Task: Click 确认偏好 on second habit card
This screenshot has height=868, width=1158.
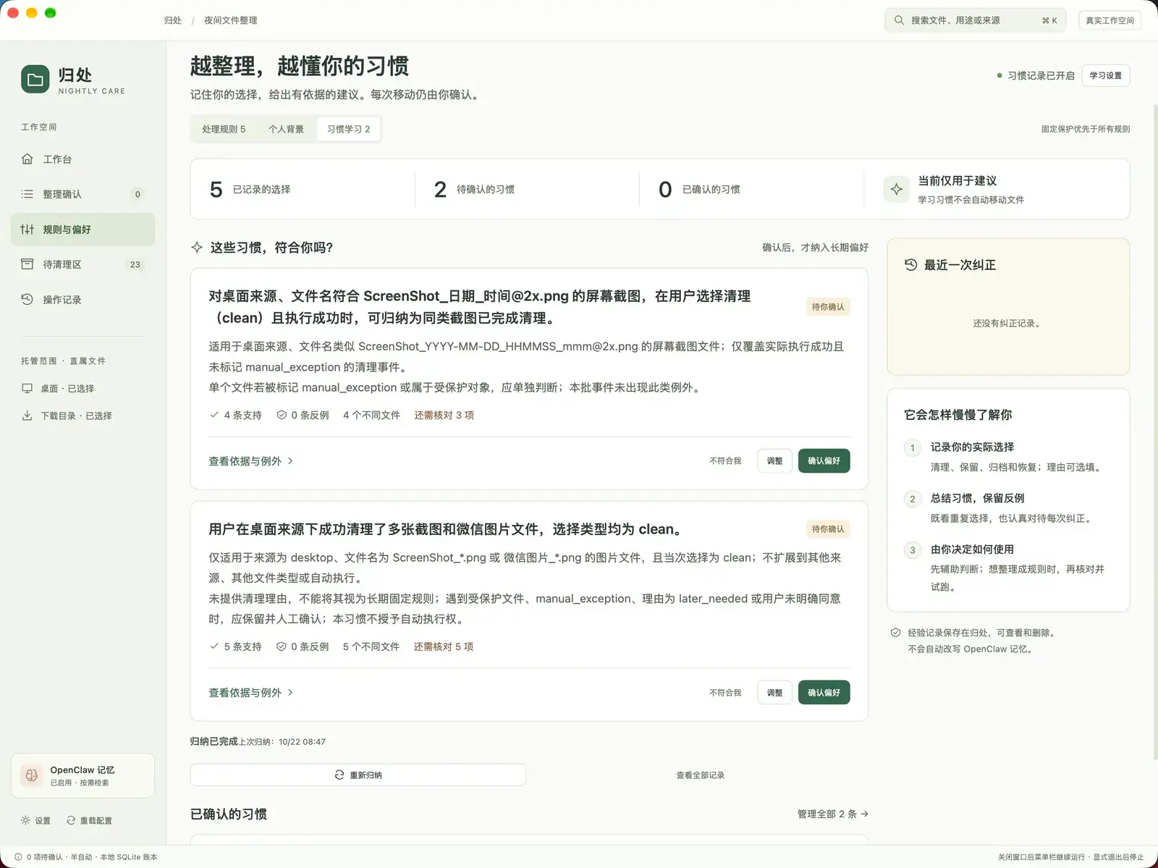Action: point(824,693)
